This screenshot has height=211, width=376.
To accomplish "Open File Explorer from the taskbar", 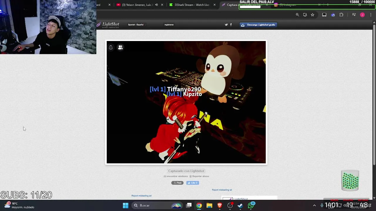I will coord(209,205).
